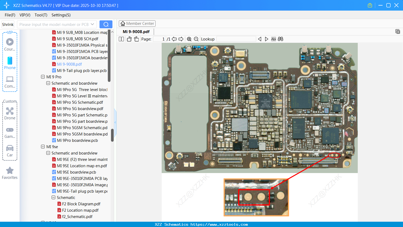403x227 pixels.
Task: Open the VIP(V) menu
Action: pyautogui.click(x=25, y=15)
